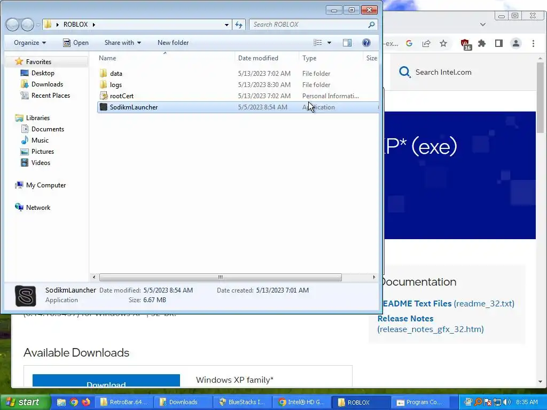Click the Back navigation arrow in Explorer
This screenshot has height=410, width=547.
(12, 25)
